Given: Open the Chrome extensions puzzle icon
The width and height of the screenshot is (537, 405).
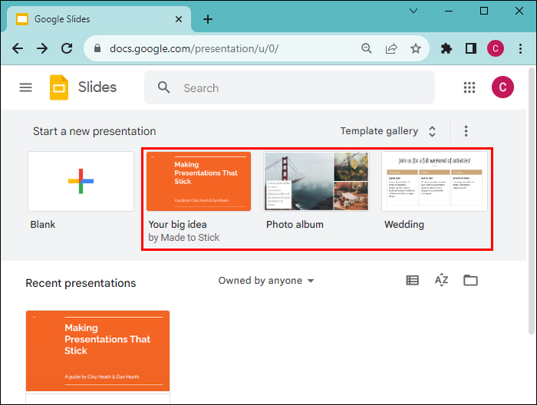Looking at the screenshot, I should tap(446, 48).
